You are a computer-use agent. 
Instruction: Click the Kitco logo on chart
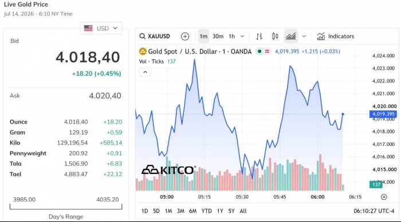[x=169, y=169]
